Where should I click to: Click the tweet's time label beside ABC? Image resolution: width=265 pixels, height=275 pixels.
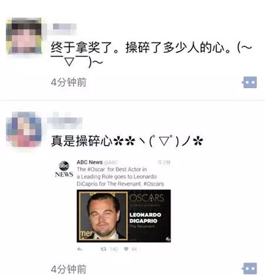(x=164, y=162)
